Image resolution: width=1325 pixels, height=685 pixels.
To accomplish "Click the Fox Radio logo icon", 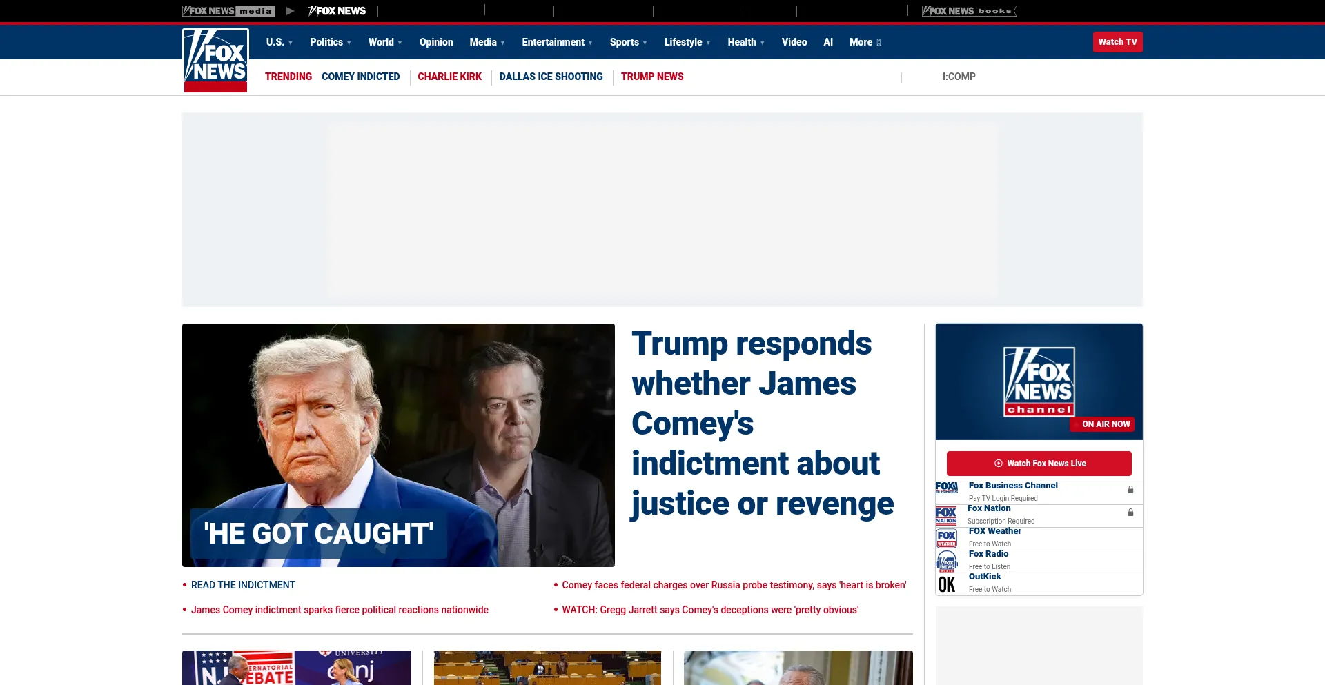I will [x=947, y=562].
